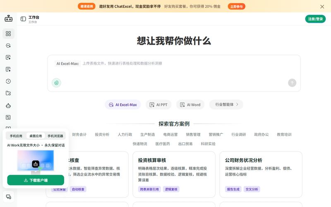The width and height of the screenshot is (331, 207).
Task: Click the 跨表关联引用 tag
Action: pos(149,189)
